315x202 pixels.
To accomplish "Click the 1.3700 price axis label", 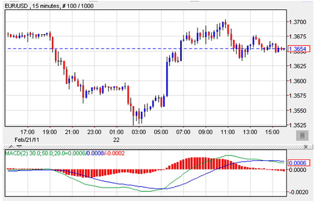I will pos(297,22).
